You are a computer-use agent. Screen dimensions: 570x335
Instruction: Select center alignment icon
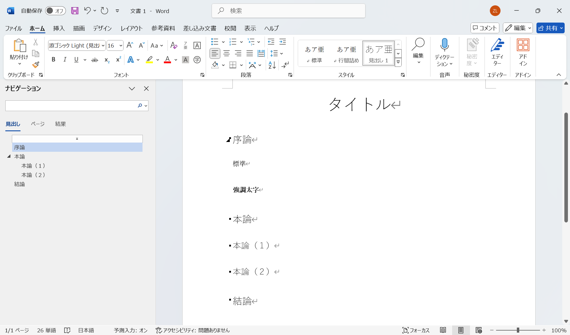point(227,53)
